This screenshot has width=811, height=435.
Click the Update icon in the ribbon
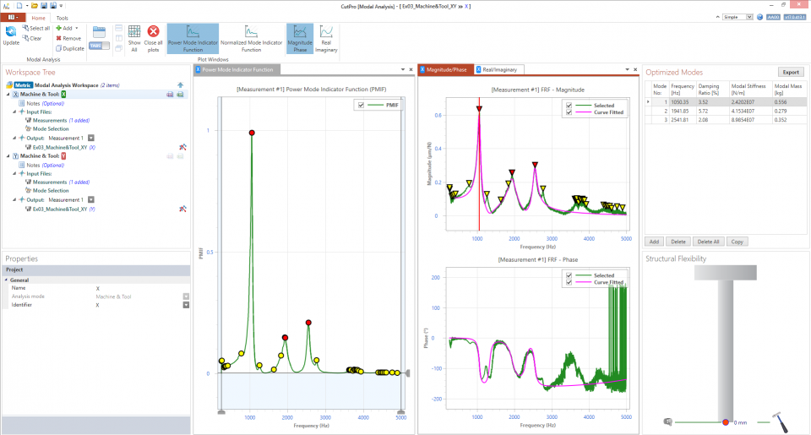coord(11,35)
